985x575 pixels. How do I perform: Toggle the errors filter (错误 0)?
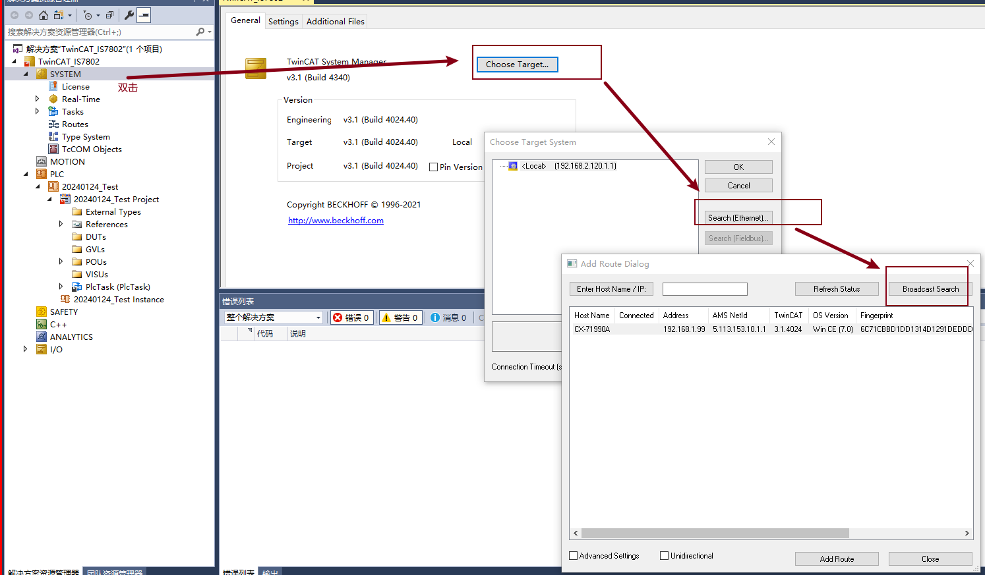pyautogui.click(x=351, y=317)
